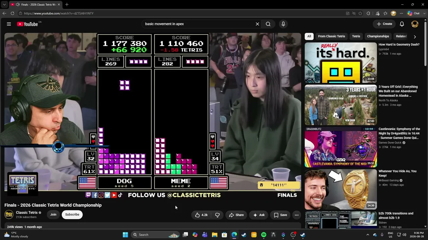This screenshot has height=240, width=428.
Task: Open the Ask AI button
Action: (259, 215)
